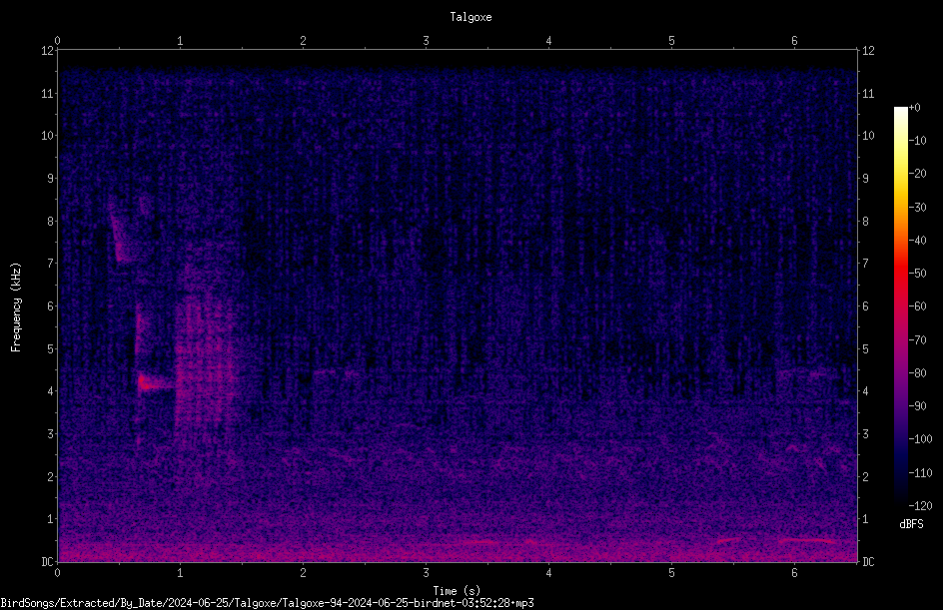Click the file path caption at bottom

267,603
